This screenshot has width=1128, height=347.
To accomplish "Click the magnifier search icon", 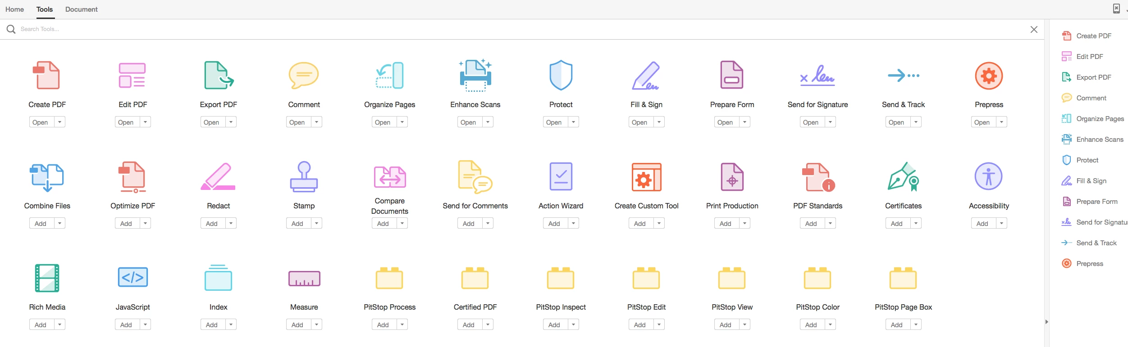I will (x=11, y=29).
